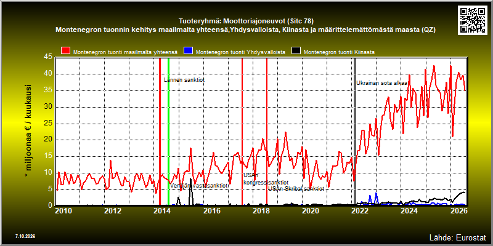493x246 pixels.
Task: Click the 'Lähde: Eurostat' source text
Action: (458, 237)
